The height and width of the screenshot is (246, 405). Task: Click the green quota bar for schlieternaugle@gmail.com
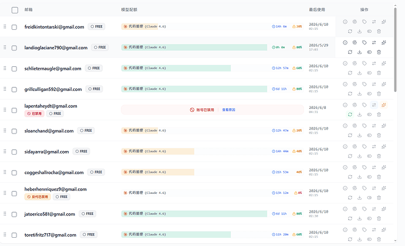[x=176, y=68]
